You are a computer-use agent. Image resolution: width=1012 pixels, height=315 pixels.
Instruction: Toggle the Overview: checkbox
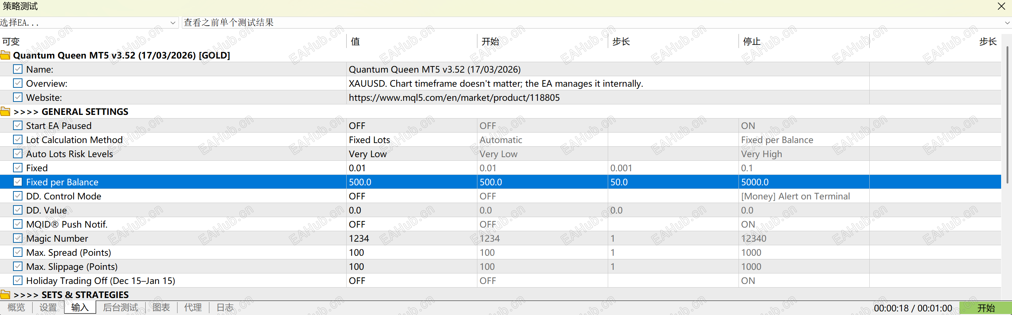18,83
